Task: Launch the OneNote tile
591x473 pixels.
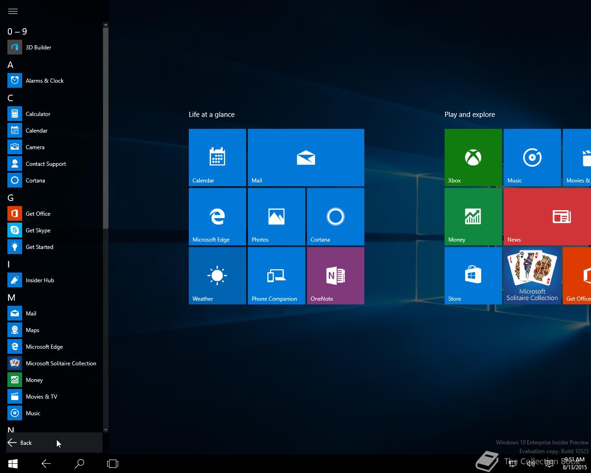Action: [336, 276]
